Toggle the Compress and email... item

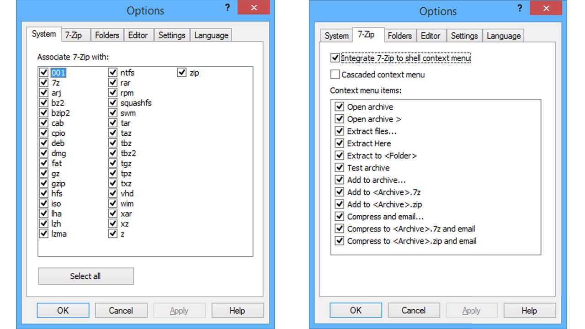pyautogui.click(x=339, y=217)
